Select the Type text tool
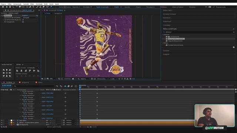Image resolution: width=237 pixels, height=133 pixels. [33, 7]
